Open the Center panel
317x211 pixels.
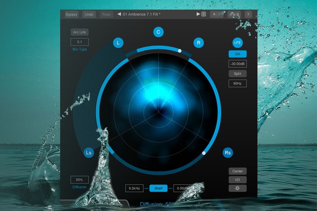[238, 171]
